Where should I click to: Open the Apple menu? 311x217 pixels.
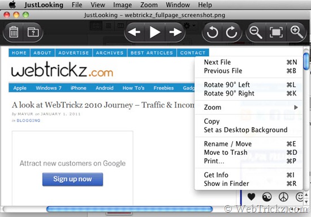(x=12, y=5)
